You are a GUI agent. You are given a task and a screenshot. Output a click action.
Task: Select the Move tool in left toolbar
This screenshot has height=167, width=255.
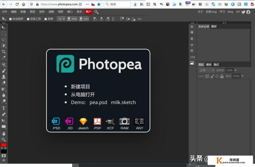4,27
